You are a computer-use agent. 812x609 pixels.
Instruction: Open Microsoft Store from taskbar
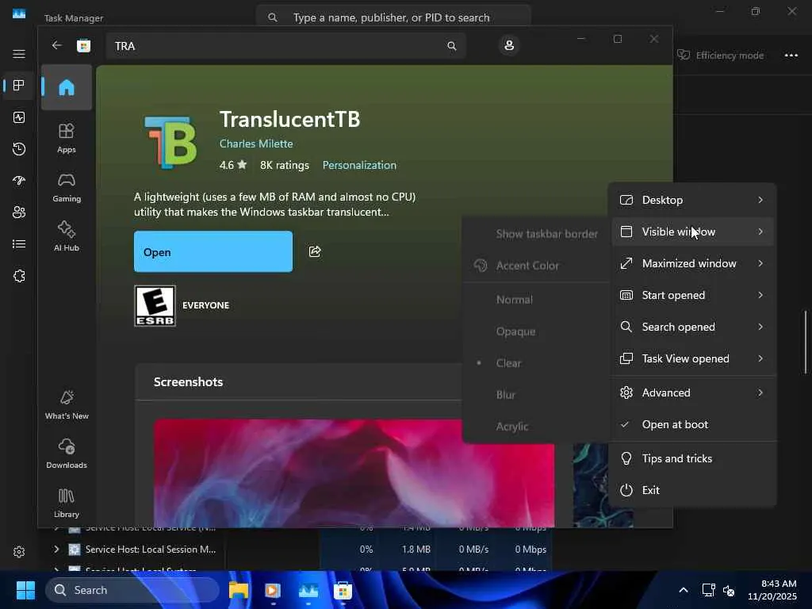(343, 590)
